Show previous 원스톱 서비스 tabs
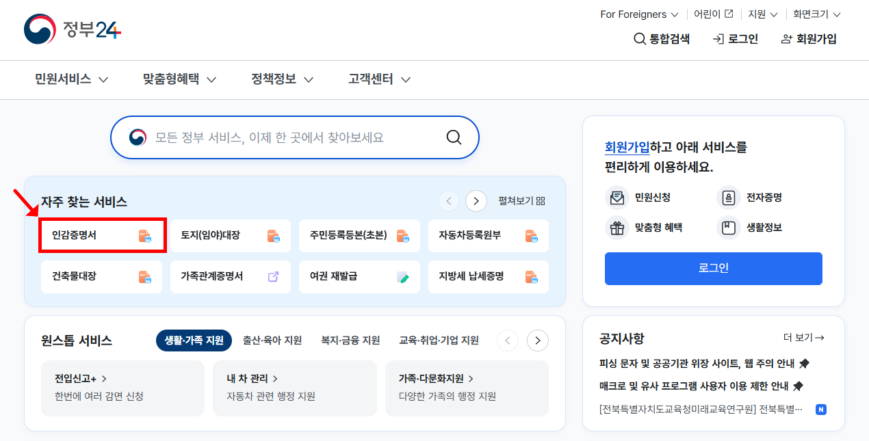Image resolution: width=869 pixels, height=441 pixels. click(508, 340)
